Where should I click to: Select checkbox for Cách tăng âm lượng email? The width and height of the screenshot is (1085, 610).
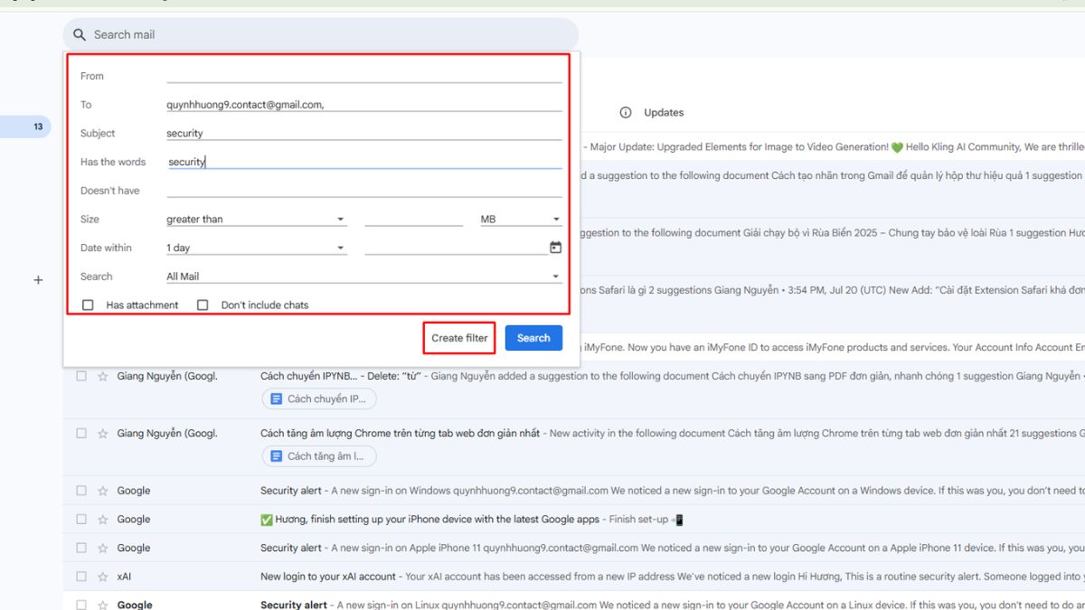tap(81, 434)
